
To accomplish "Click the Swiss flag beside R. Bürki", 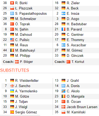I will coord(12,3).
